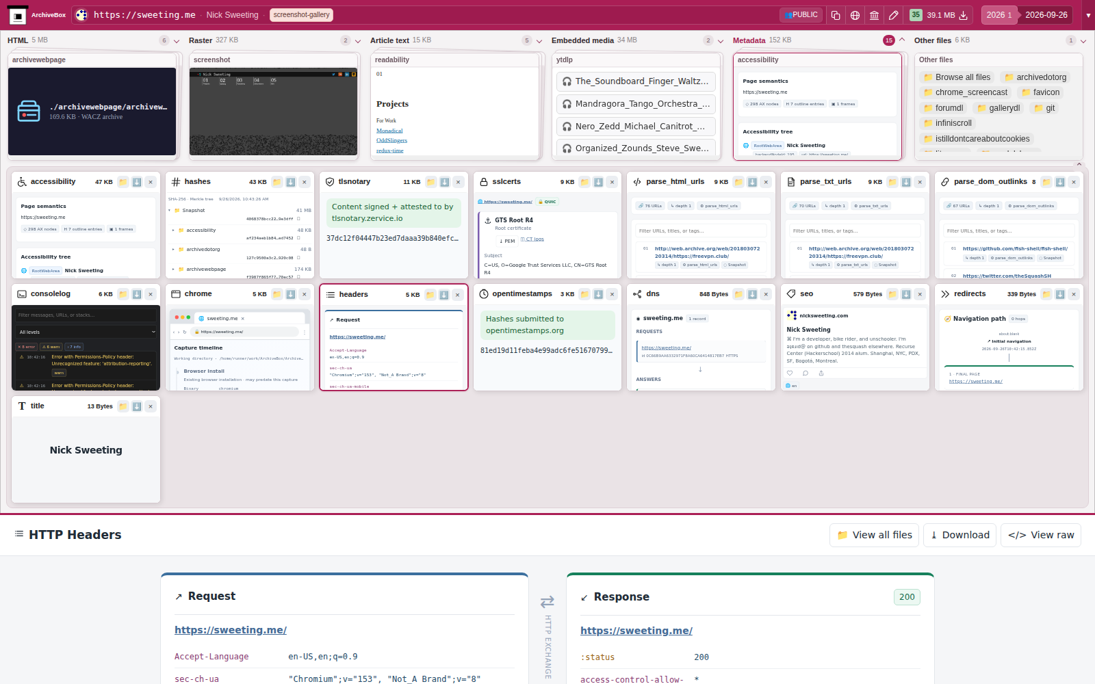Open folder for the redirects card
The image size is (1095, 684).
(x=1046, y=294)
